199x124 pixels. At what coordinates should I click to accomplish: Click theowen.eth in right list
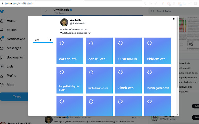(185, 87)
